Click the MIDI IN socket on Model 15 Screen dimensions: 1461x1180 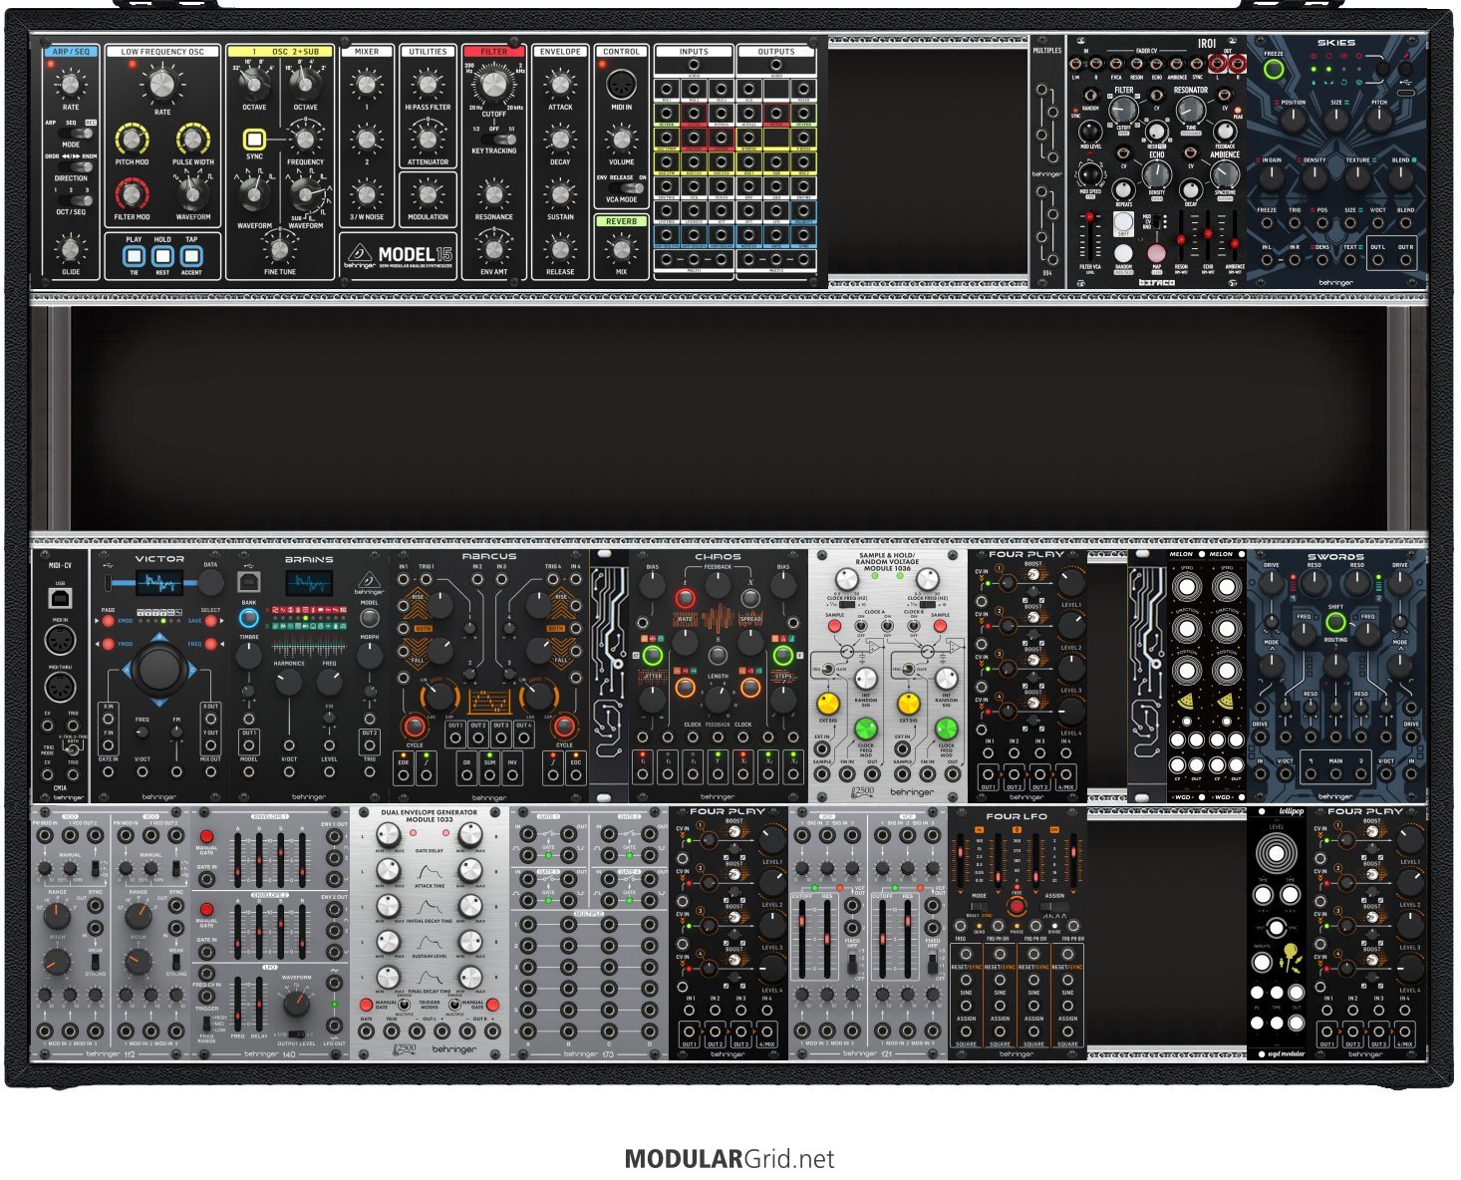point(622,85)
